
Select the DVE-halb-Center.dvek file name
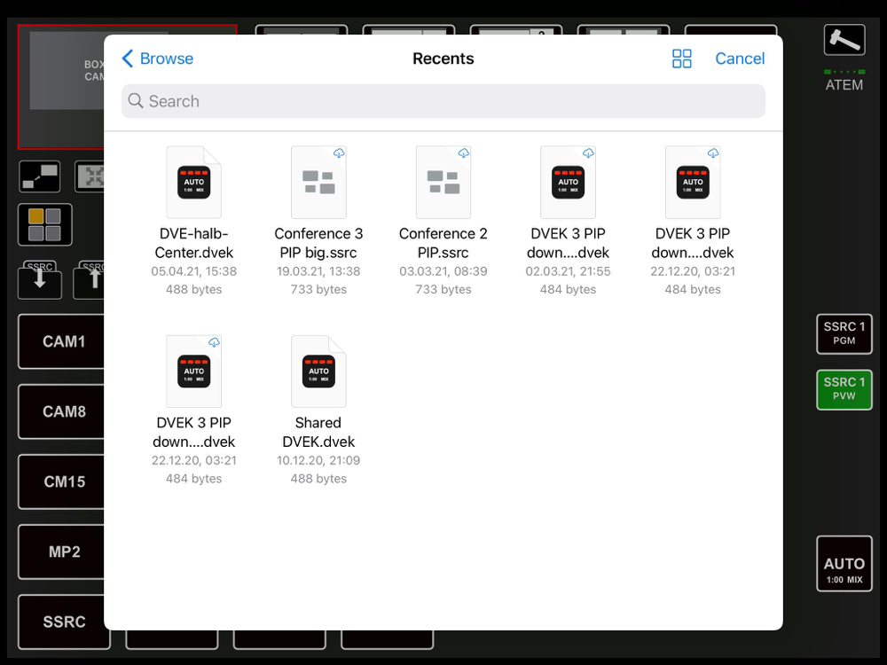(194, 243)
